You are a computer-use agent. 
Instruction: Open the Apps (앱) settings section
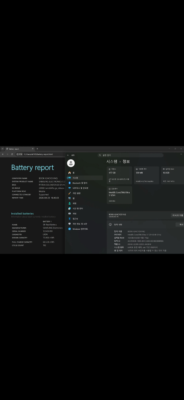pyautogui.click(x=85, y=198)
